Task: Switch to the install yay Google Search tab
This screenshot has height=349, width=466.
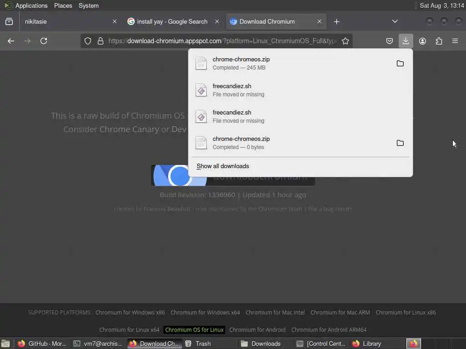Action: point(173,21)
